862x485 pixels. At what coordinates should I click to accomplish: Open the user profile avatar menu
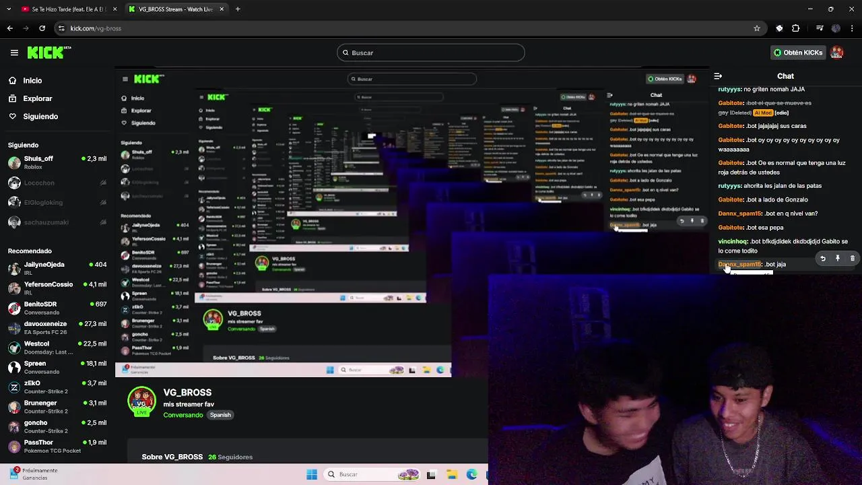(837, 53)
